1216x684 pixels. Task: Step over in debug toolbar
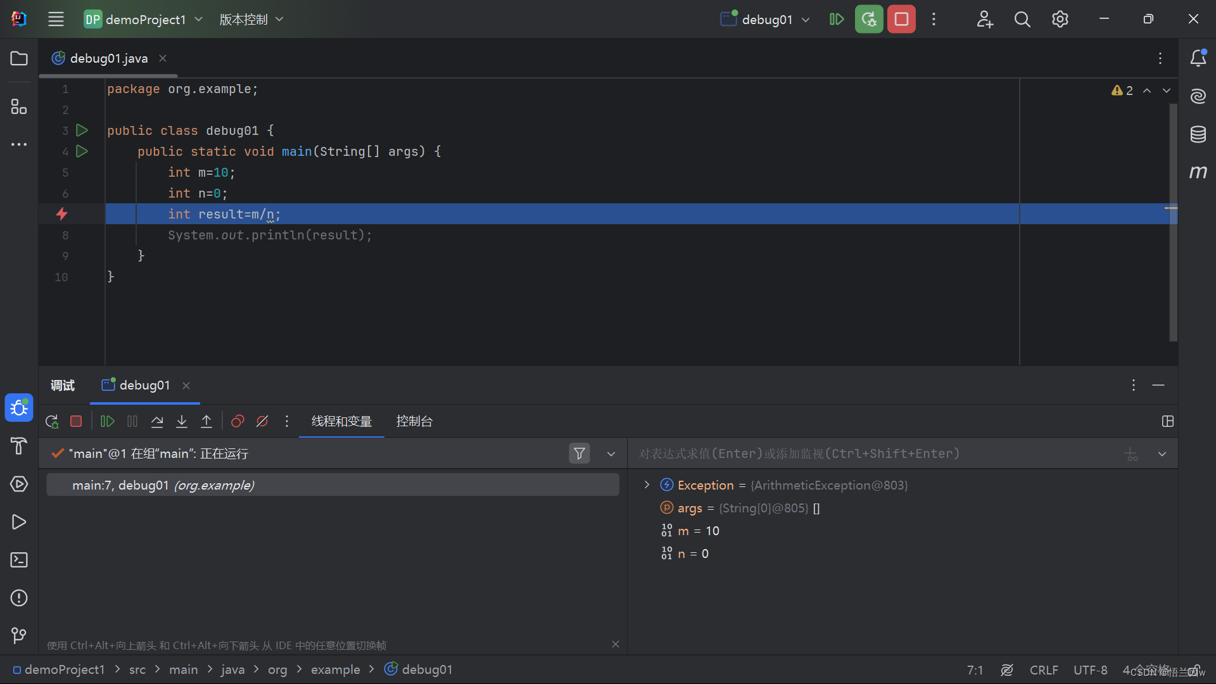tap(157, 421)
